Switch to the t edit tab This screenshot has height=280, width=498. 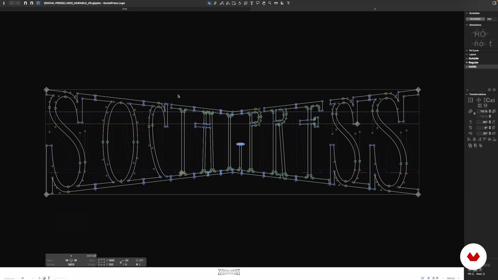tap(375, 9)
